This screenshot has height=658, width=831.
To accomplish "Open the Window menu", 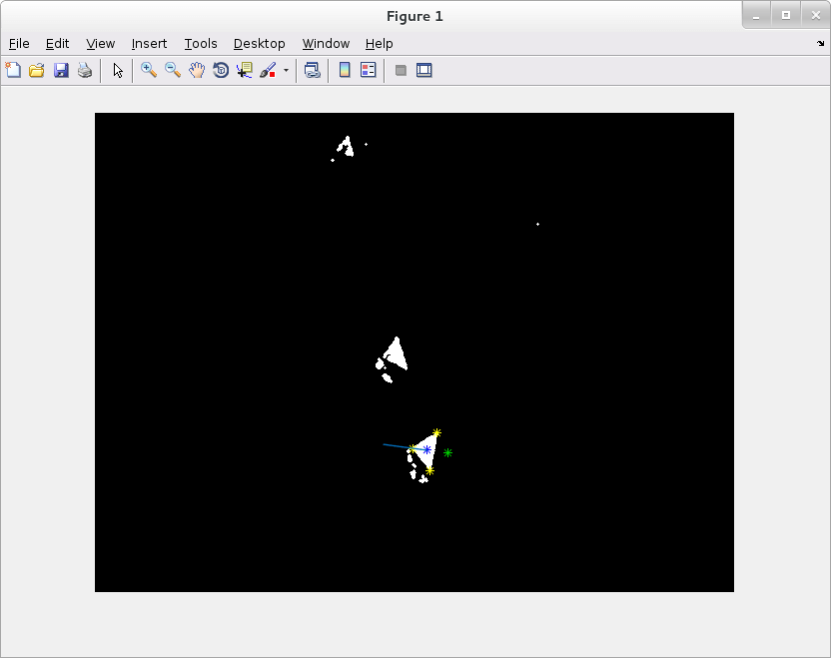I will coord(326,44).
